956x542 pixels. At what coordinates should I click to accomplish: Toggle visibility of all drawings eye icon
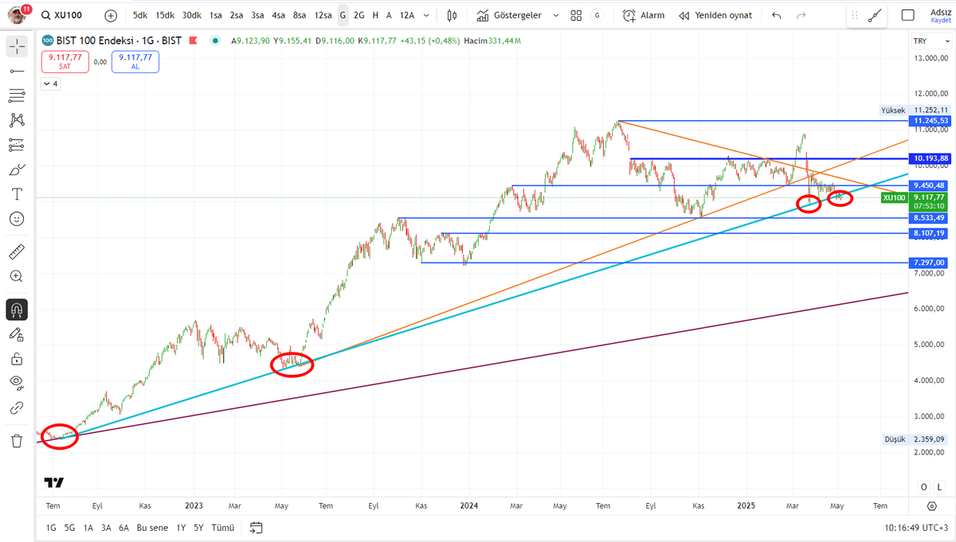click(x=17, y=383)
